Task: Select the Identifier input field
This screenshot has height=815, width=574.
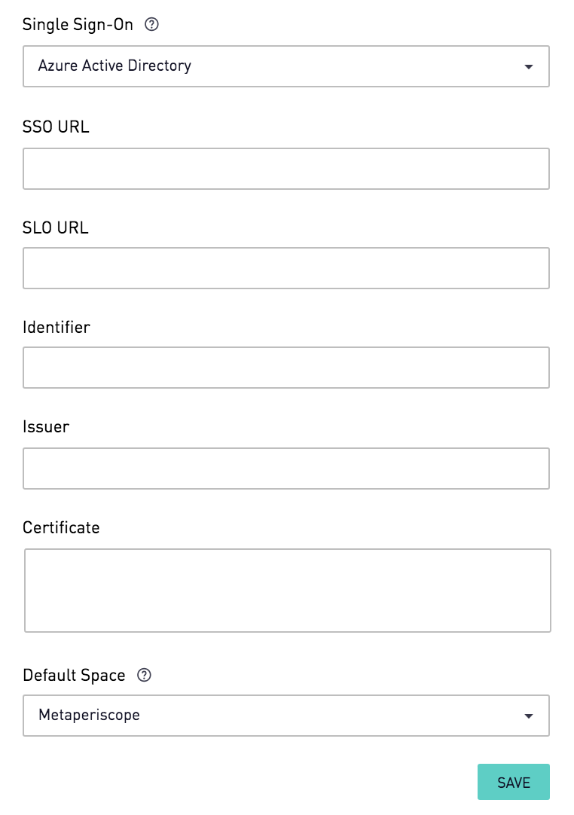Action: 286,368
